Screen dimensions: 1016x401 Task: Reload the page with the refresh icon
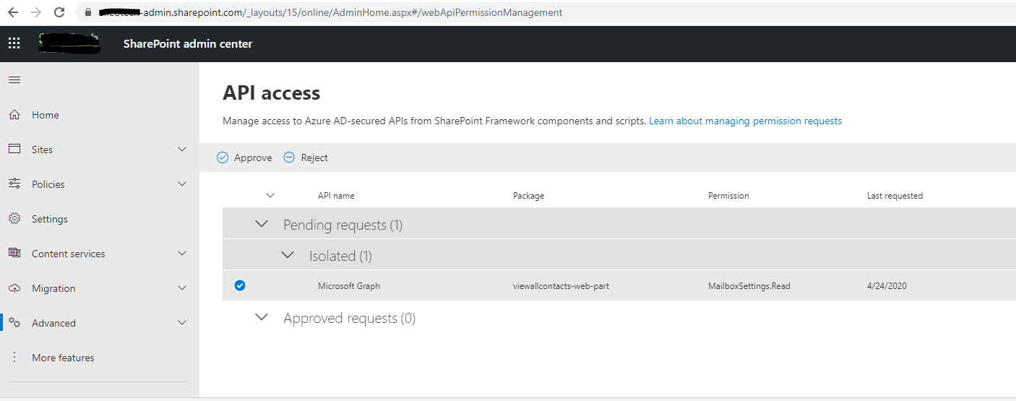click(x=59, y=12)
